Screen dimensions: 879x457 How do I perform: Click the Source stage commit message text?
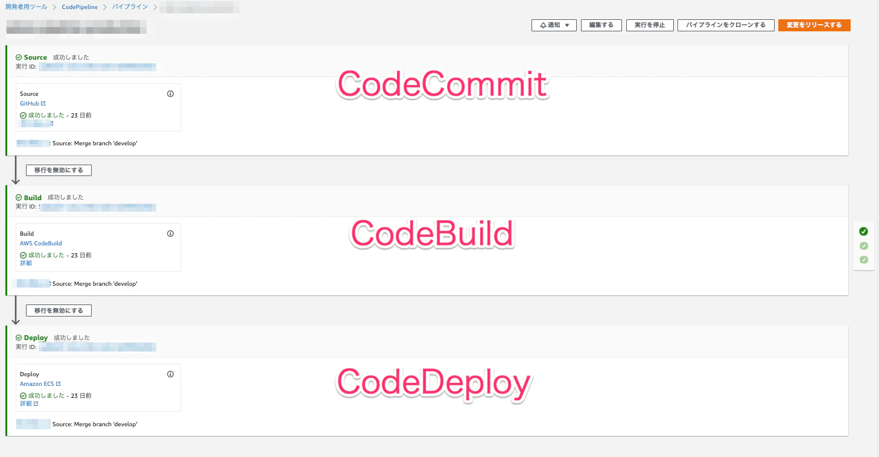pos(95,143)
